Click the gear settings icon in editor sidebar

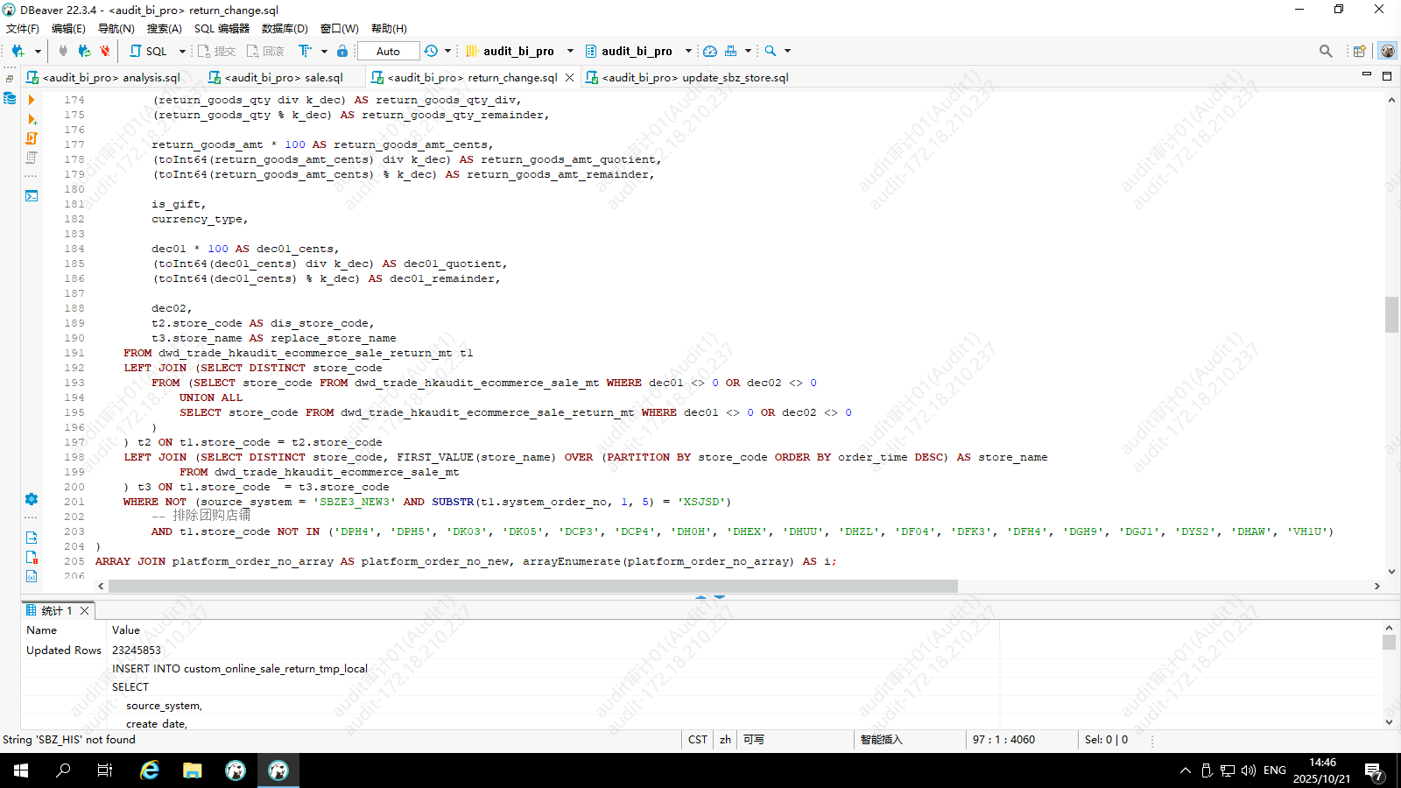(x=32, y=499)
